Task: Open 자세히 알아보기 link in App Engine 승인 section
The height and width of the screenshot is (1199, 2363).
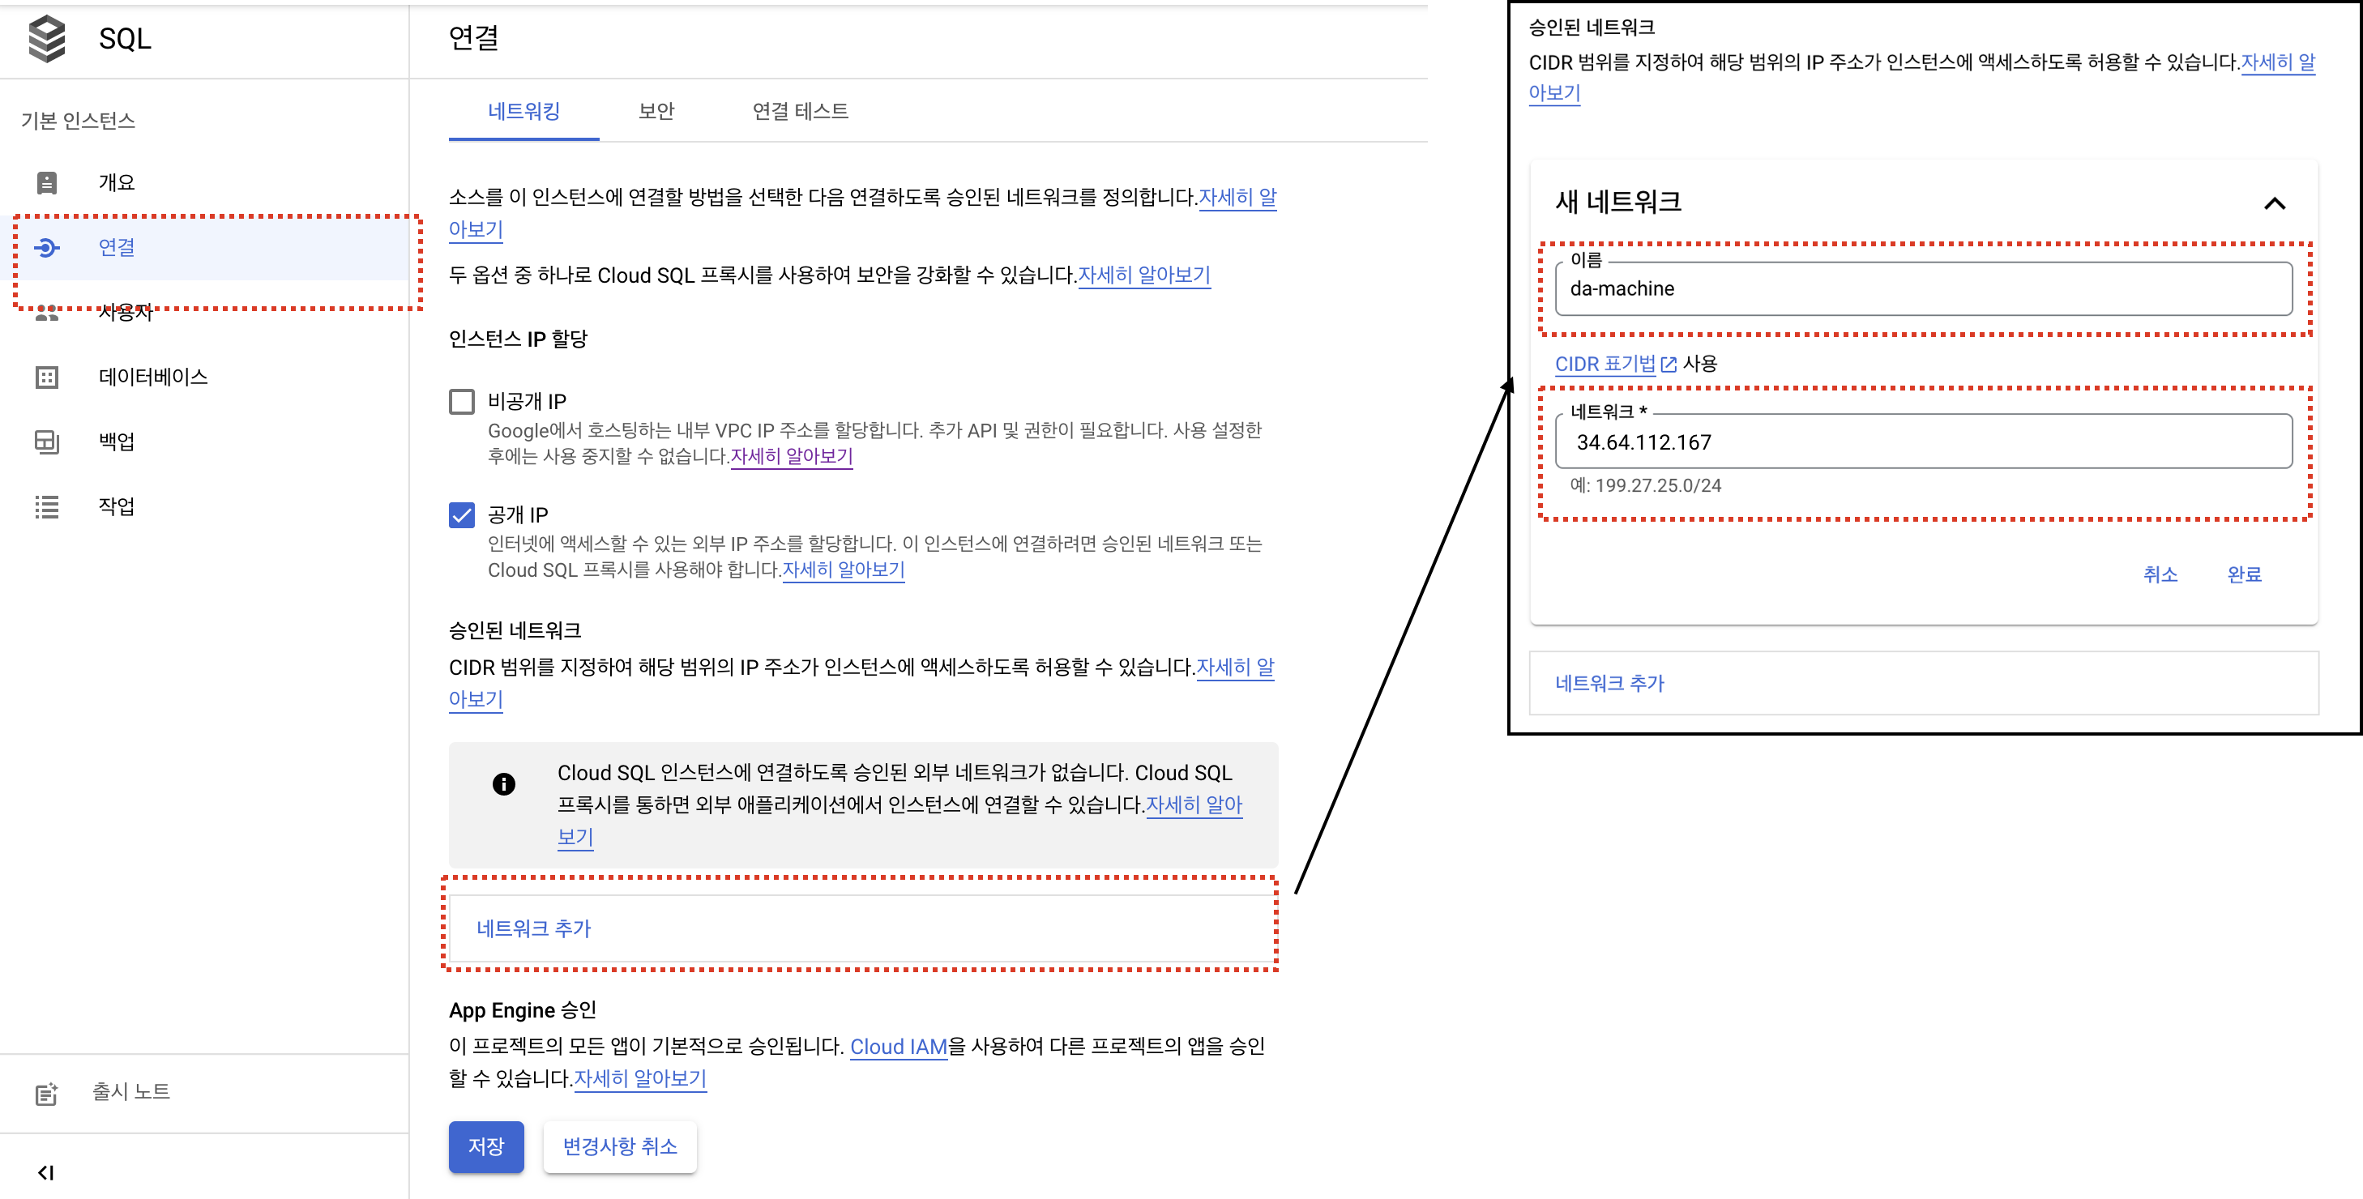Action: (640, 1079)
